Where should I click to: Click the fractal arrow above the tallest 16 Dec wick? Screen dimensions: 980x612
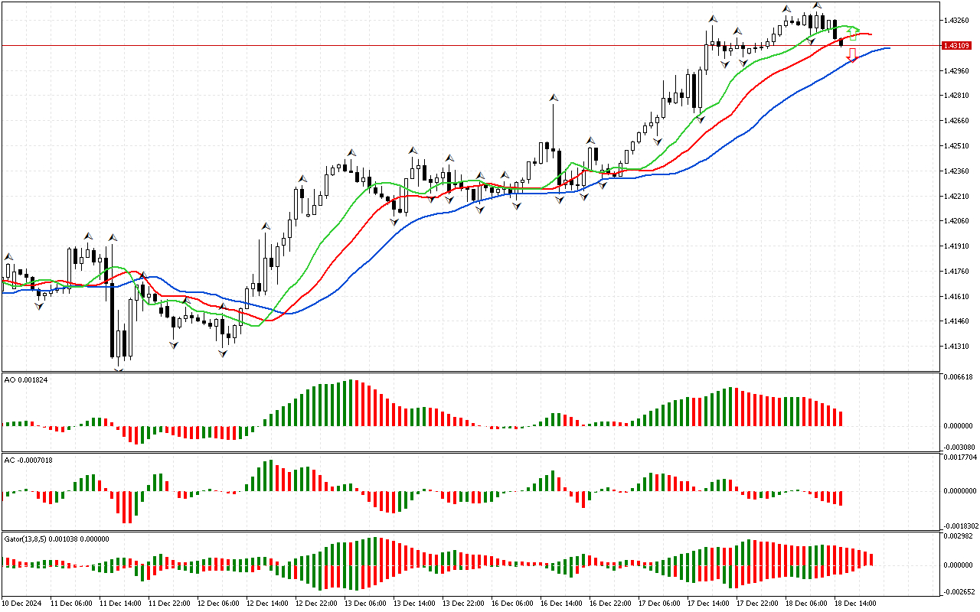(553, 98)
